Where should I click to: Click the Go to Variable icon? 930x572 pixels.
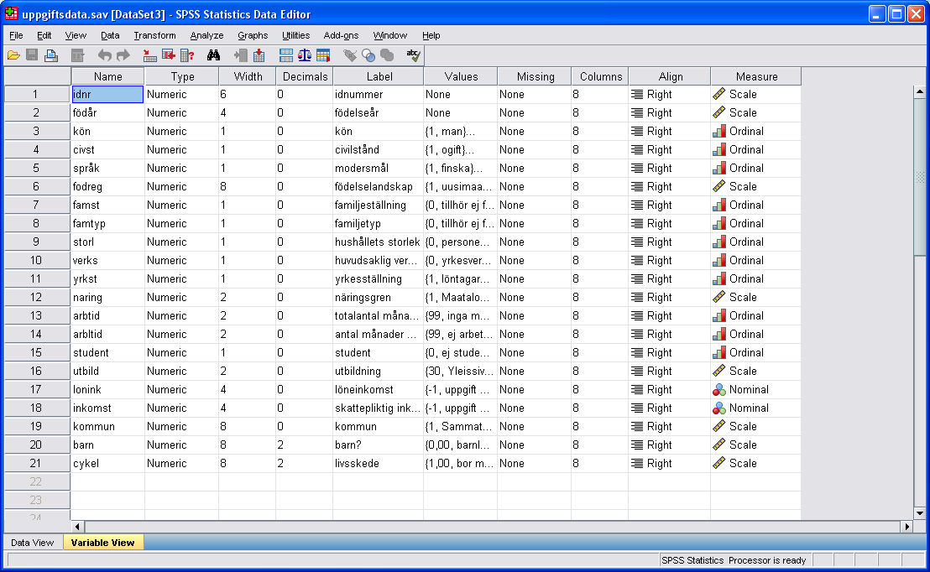[169, 55]
